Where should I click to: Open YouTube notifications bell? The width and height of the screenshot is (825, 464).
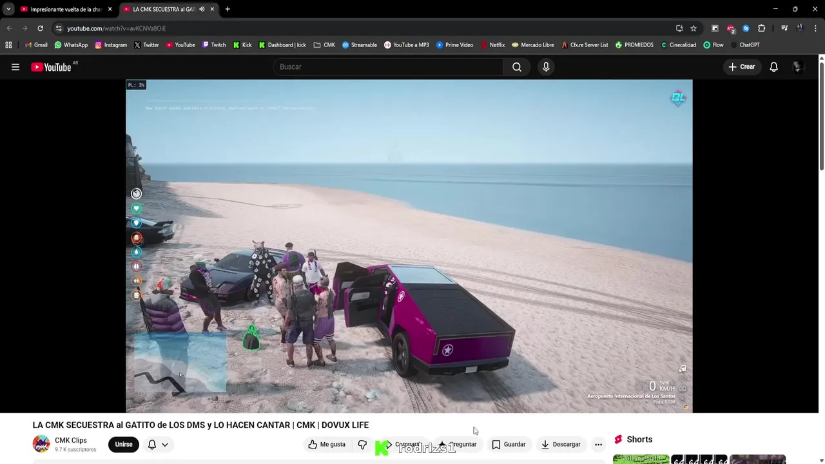pyautogui.click(x=773, y=67)
